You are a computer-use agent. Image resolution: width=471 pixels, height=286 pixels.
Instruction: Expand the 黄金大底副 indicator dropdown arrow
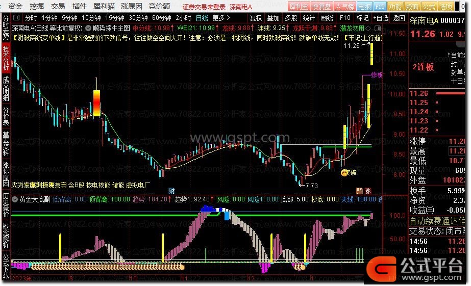pyautogui.click(x=15, y=199)
